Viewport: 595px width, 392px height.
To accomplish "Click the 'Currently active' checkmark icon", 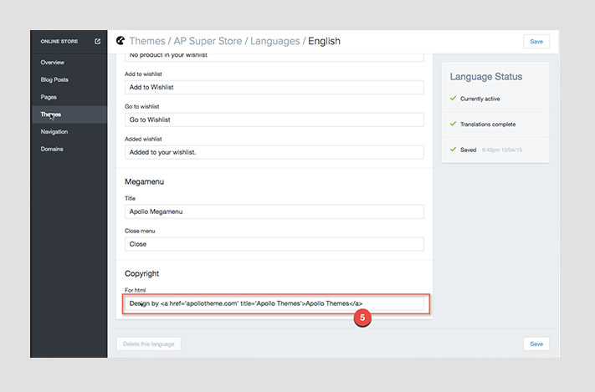I will coord(453,99).
